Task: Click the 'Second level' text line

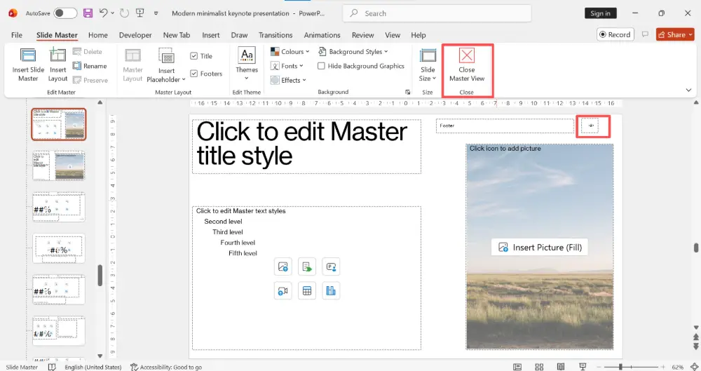Action: click(223, 222)
